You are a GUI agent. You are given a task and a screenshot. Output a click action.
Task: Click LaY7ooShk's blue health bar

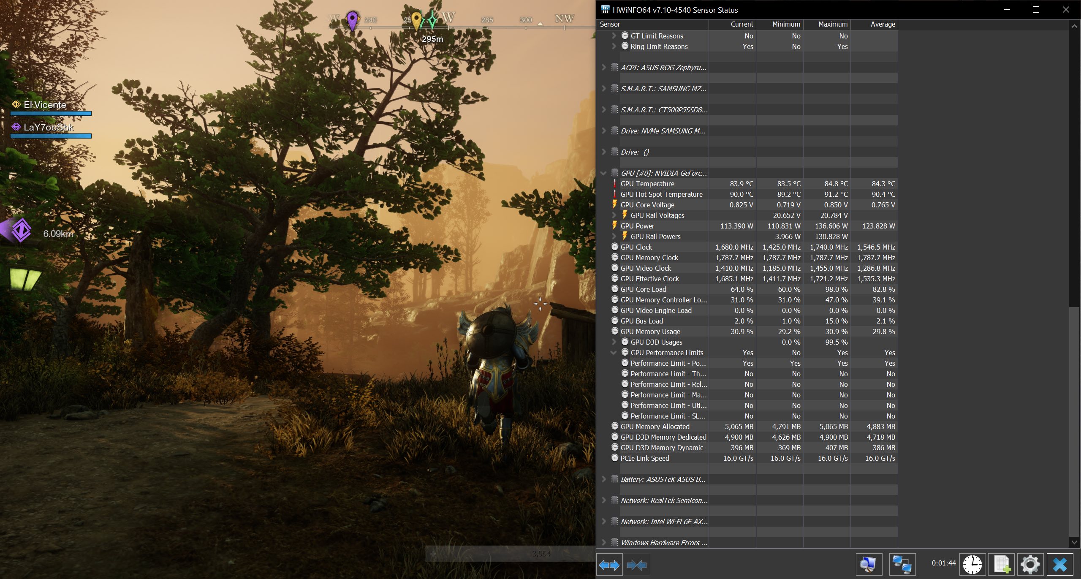pyautogui.click(x=51, y=136)
